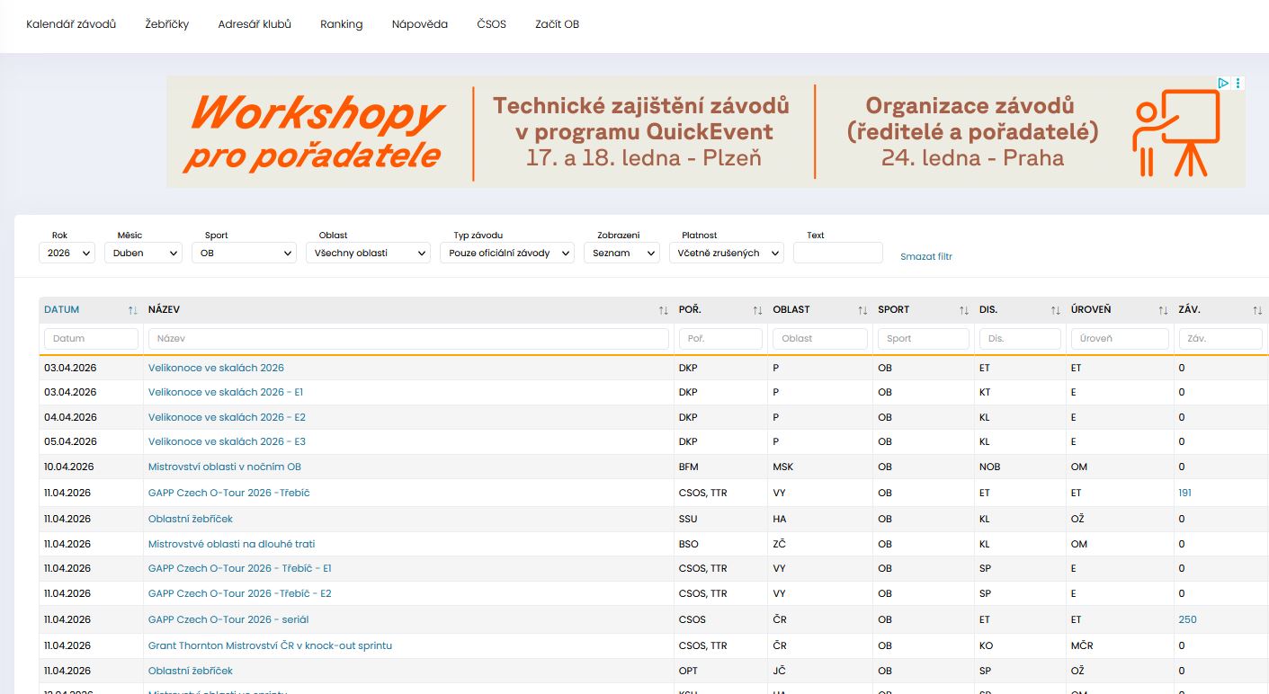
Task: Open the Rok year dropdown
Action: (67, 254)
